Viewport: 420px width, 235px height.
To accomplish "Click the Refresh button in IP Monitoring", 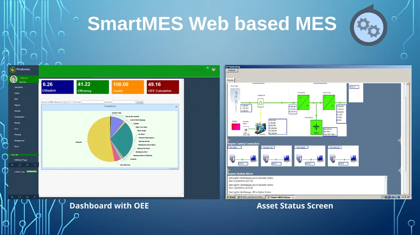I will point(232,70).
